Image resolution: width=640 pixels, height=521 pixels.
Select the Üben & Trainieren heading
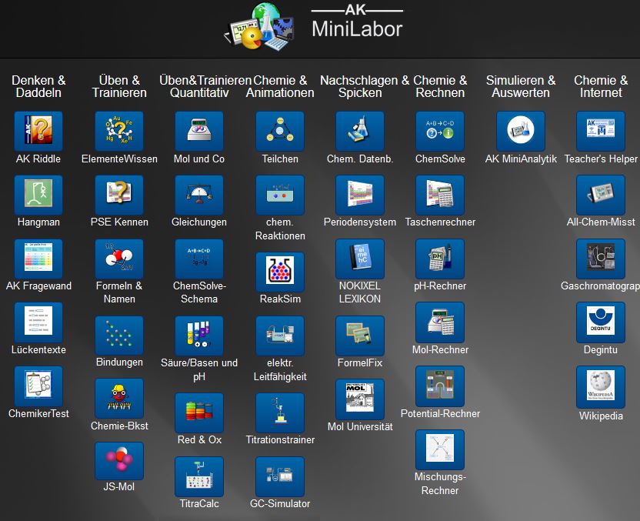tap(119, 86)
